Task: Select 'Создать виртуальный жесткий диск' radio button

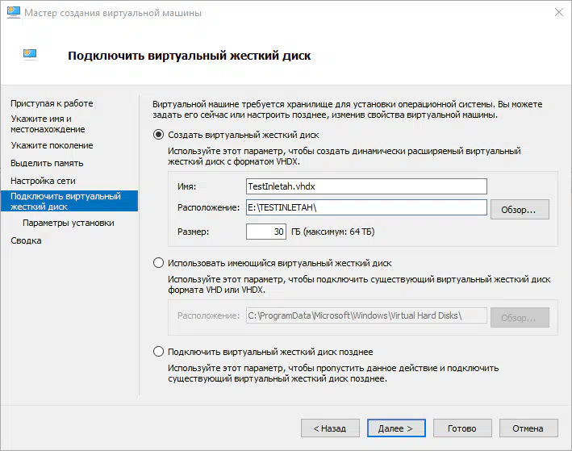Action: pos(158,135)
